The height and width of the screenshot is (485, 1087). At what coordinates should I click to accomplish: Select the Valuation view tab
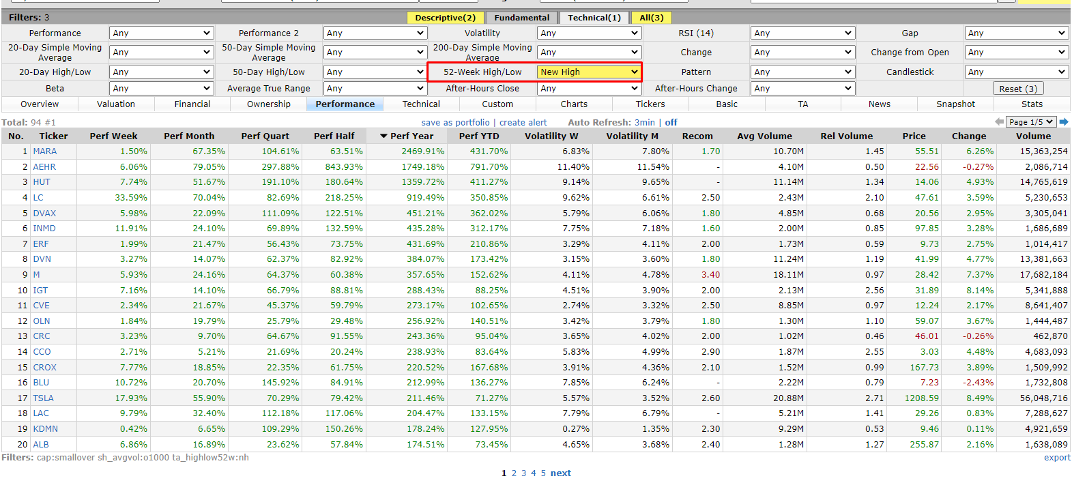click(116, 104)
